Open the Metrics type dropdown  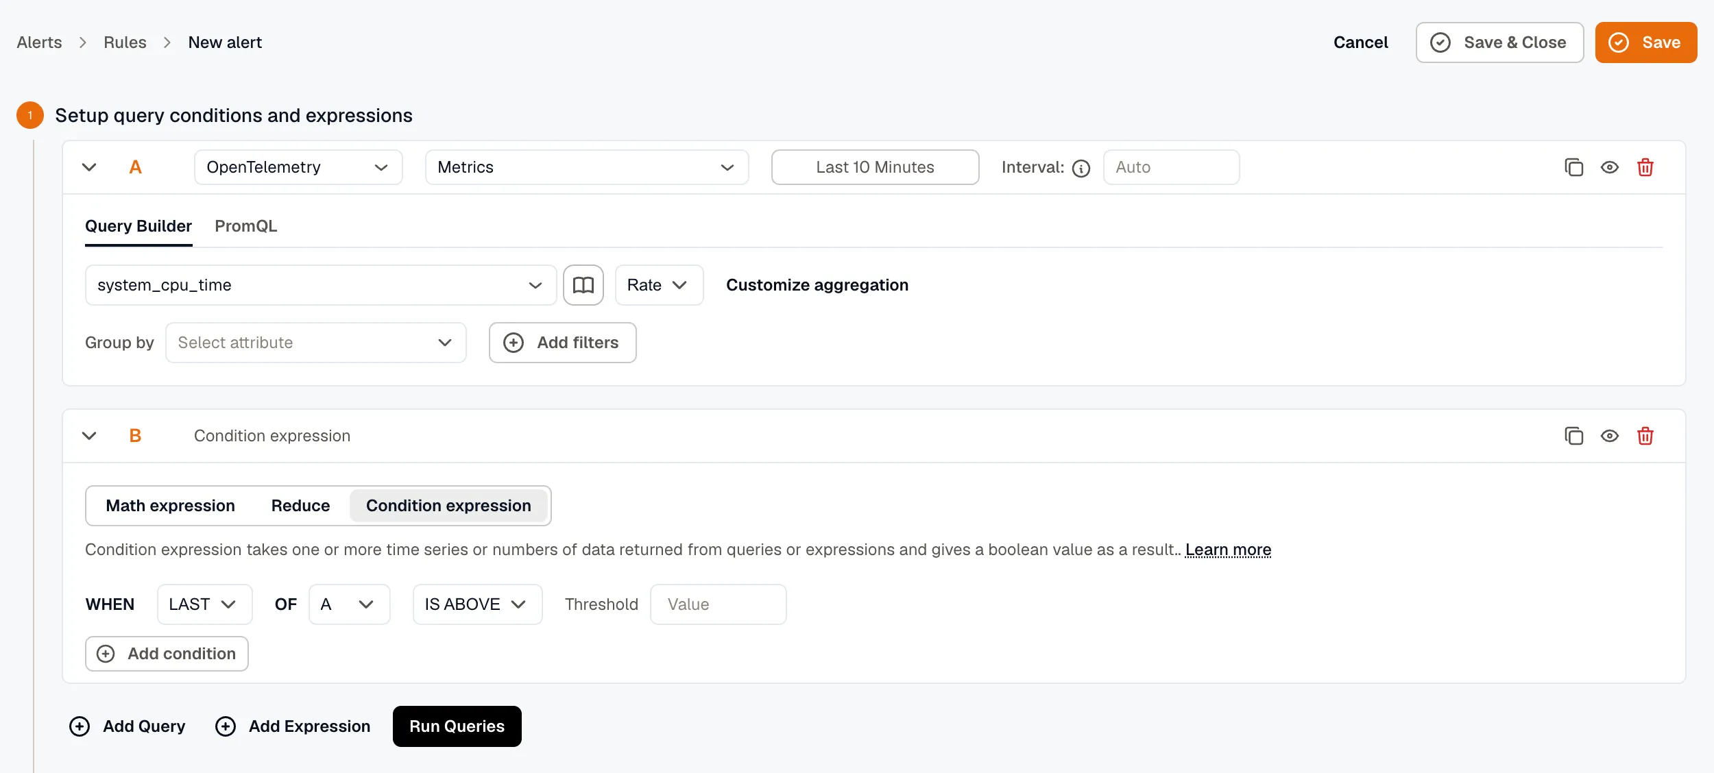tap(587, 167)
